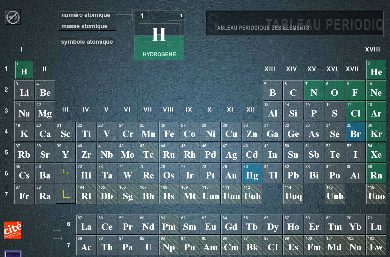The image size is (390, 257).
Task: Expand the lanthanides arrow in row 6
Action: tap(65, 173)
